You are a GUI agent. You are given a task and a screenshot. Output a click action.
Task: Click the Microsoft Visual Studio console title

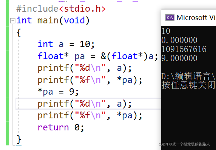tap(196, 17)
